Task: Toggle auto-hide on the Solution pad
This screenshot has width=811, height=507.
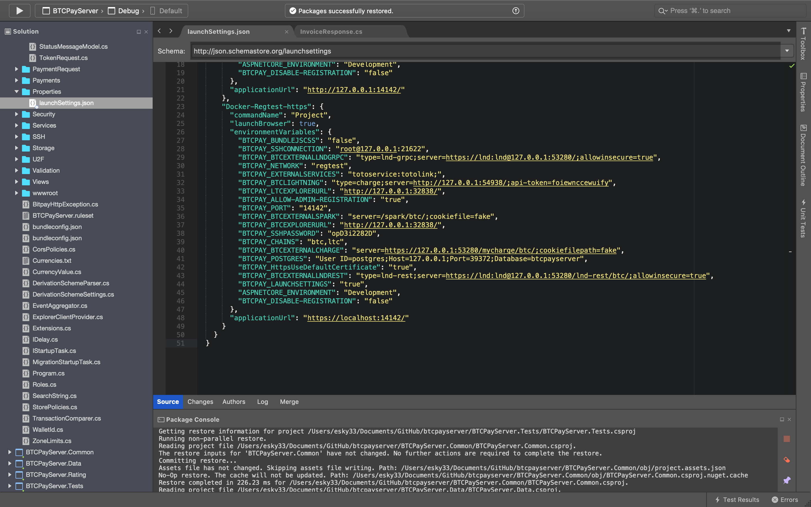Action: pyautogui.click(x=139, y=32)
